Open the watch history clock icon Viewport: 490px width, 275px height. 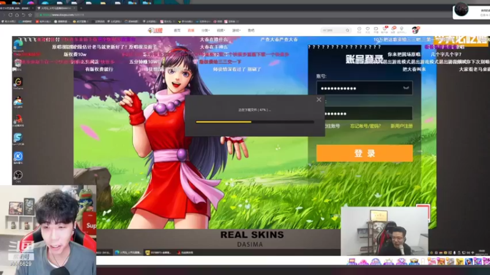[x=359, y=30]
